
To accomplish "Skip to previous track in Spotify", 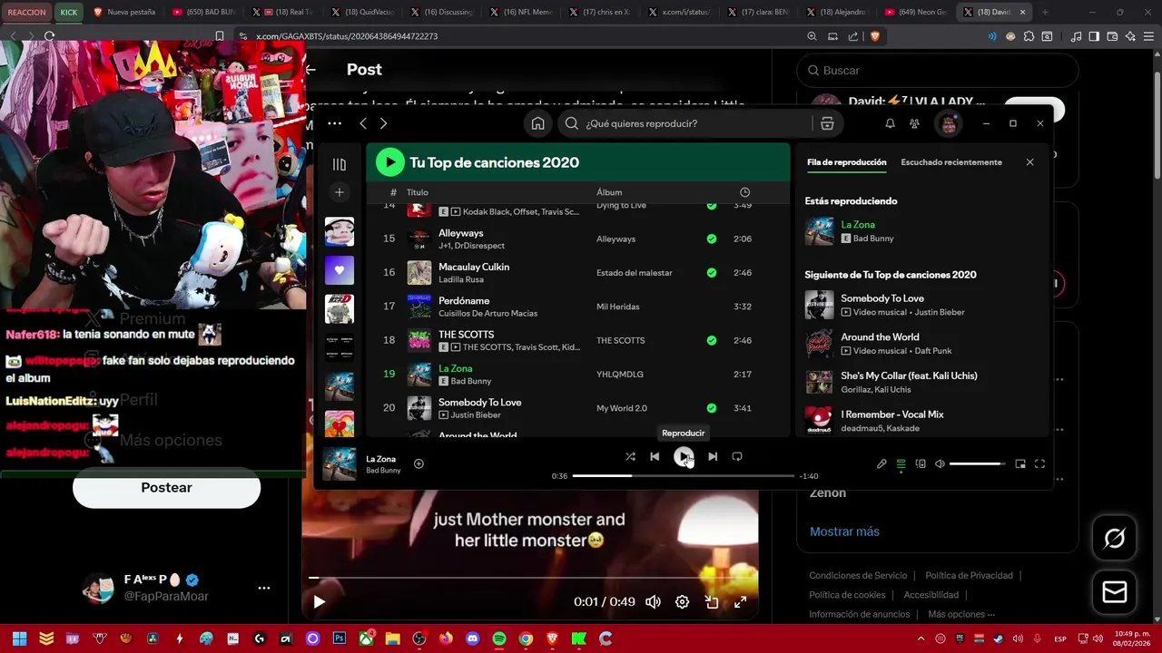I will 655,457.
